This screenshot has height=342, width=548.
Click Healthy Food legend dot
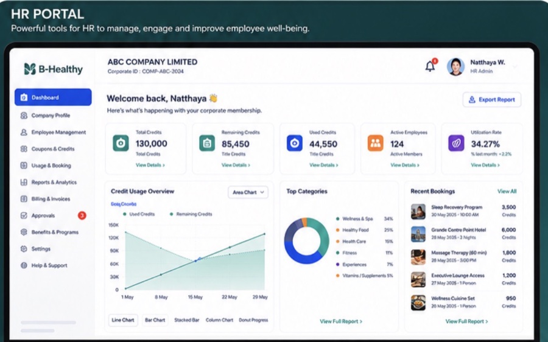337,230
